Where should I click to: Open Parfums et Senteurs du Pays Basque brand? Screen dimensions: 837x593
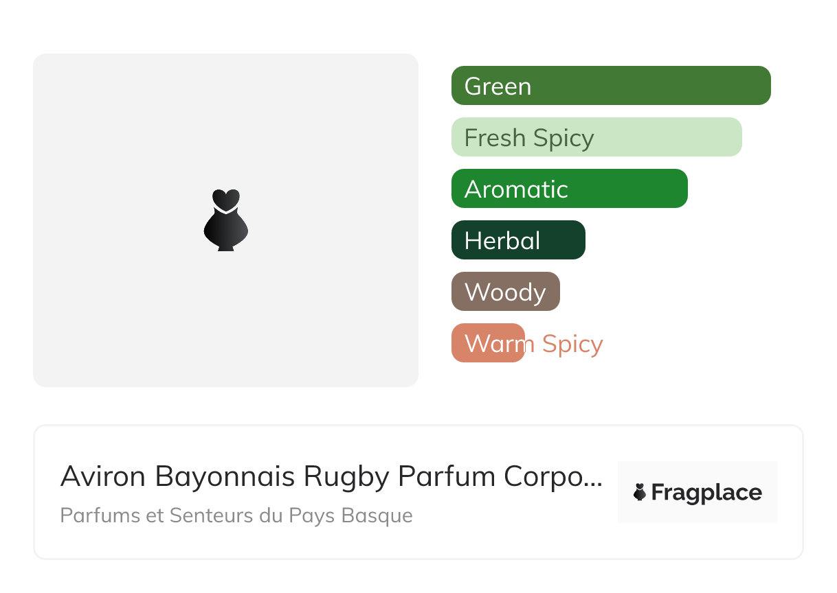(x=236, y=515)
